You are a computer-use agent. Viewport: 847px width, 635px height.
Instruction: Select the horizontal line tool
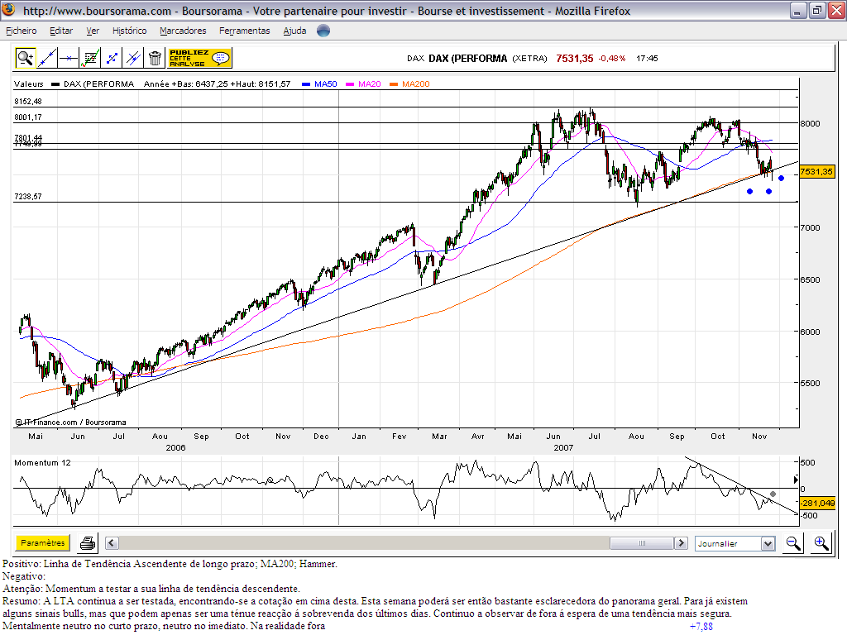click(69, 58)
